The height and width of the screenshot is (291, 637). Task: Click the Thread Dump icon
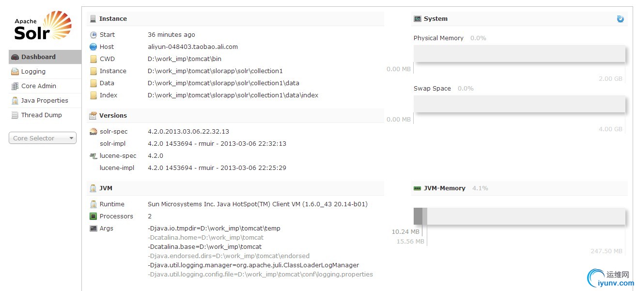coord(15,115)
